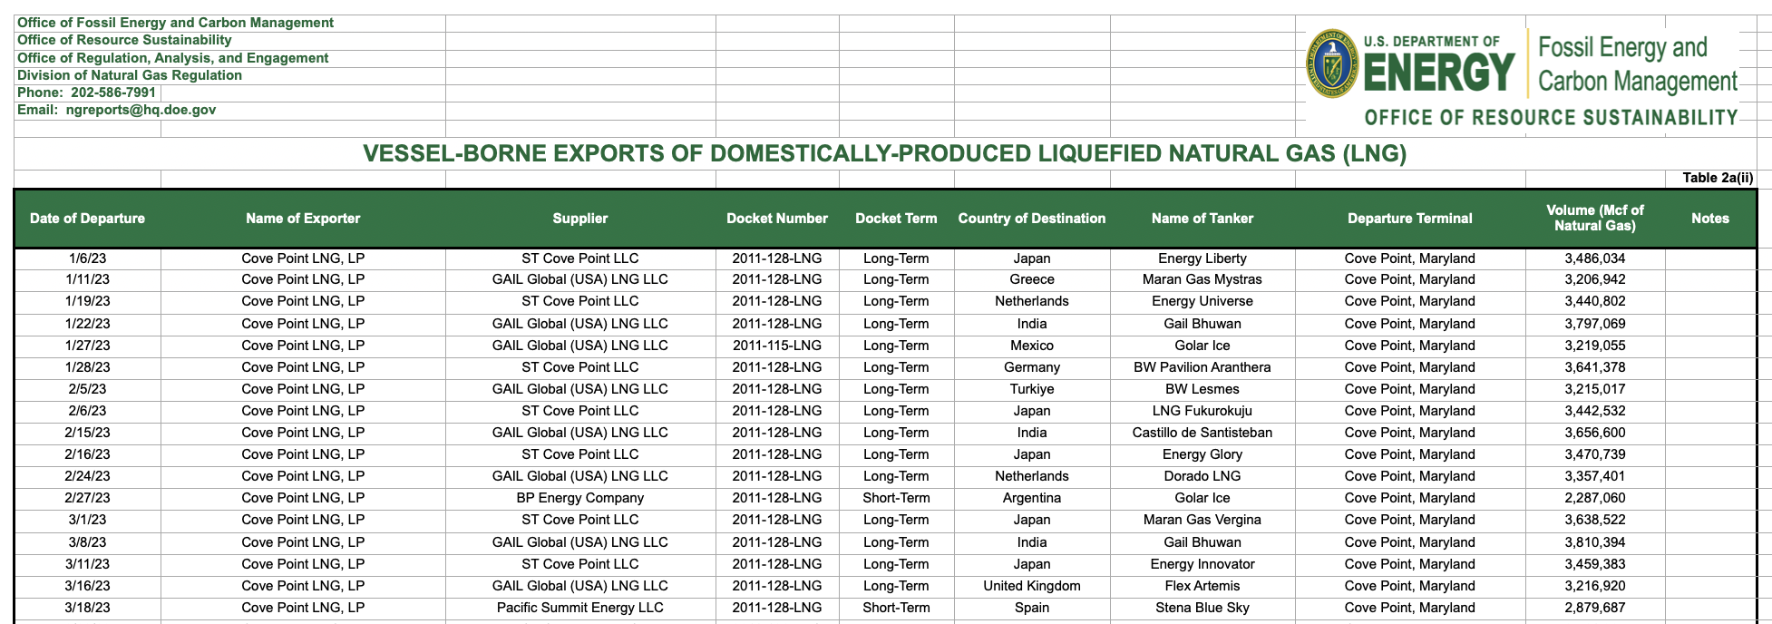Click tanker name 'Dorado LNG'
This screenshot has width=1772, height=624.
tap(1202, 476)
